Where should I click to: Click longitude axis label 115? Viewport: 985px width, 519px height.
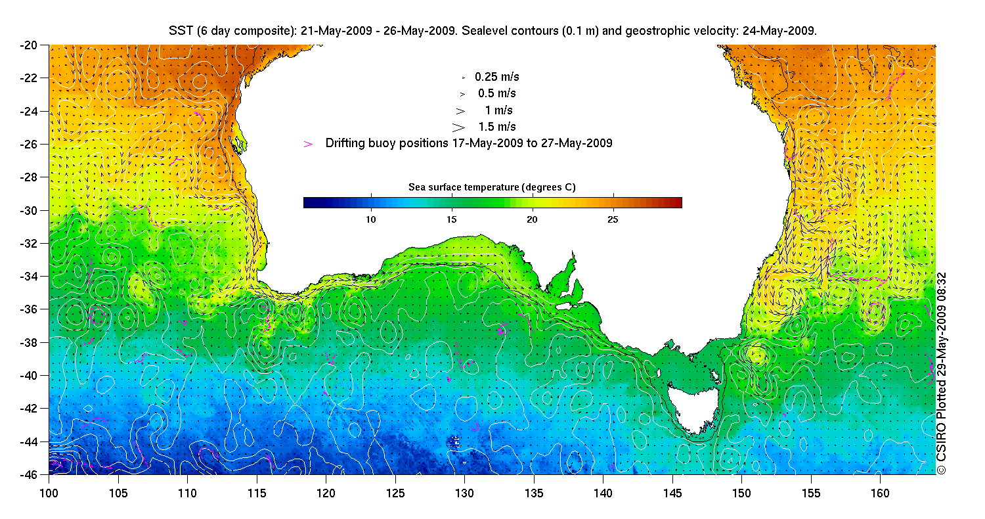(x=257, y=492)
